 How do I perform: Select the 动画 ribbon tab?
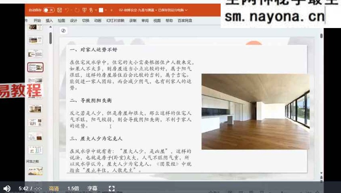pyautogui.click(x=97, y=20)
